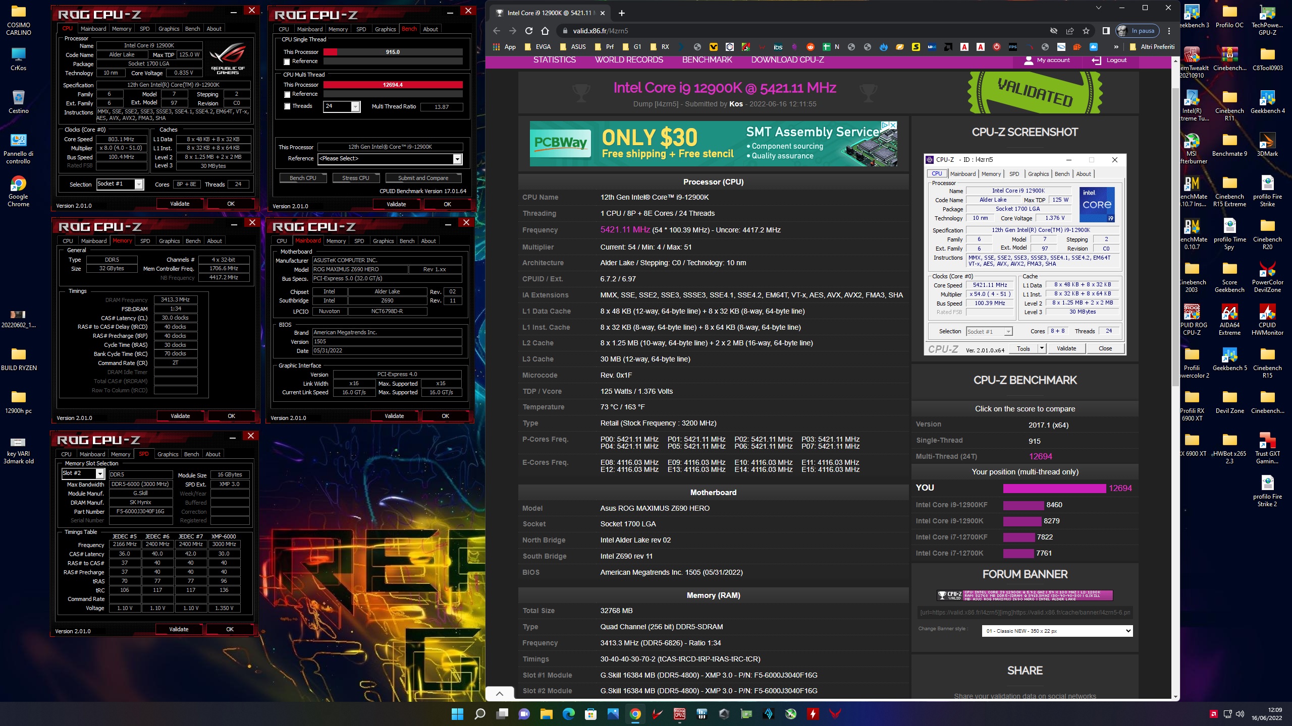Click submitter name 'Kos' under the page title
The width and height of the screenshot is (1292, 726).
[736, 104]
